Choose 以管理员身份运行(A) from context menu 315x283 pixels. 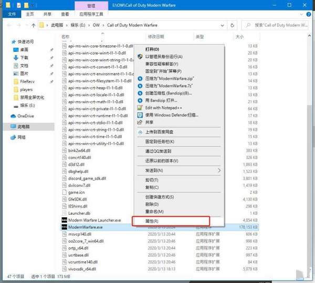click(164, 57)
